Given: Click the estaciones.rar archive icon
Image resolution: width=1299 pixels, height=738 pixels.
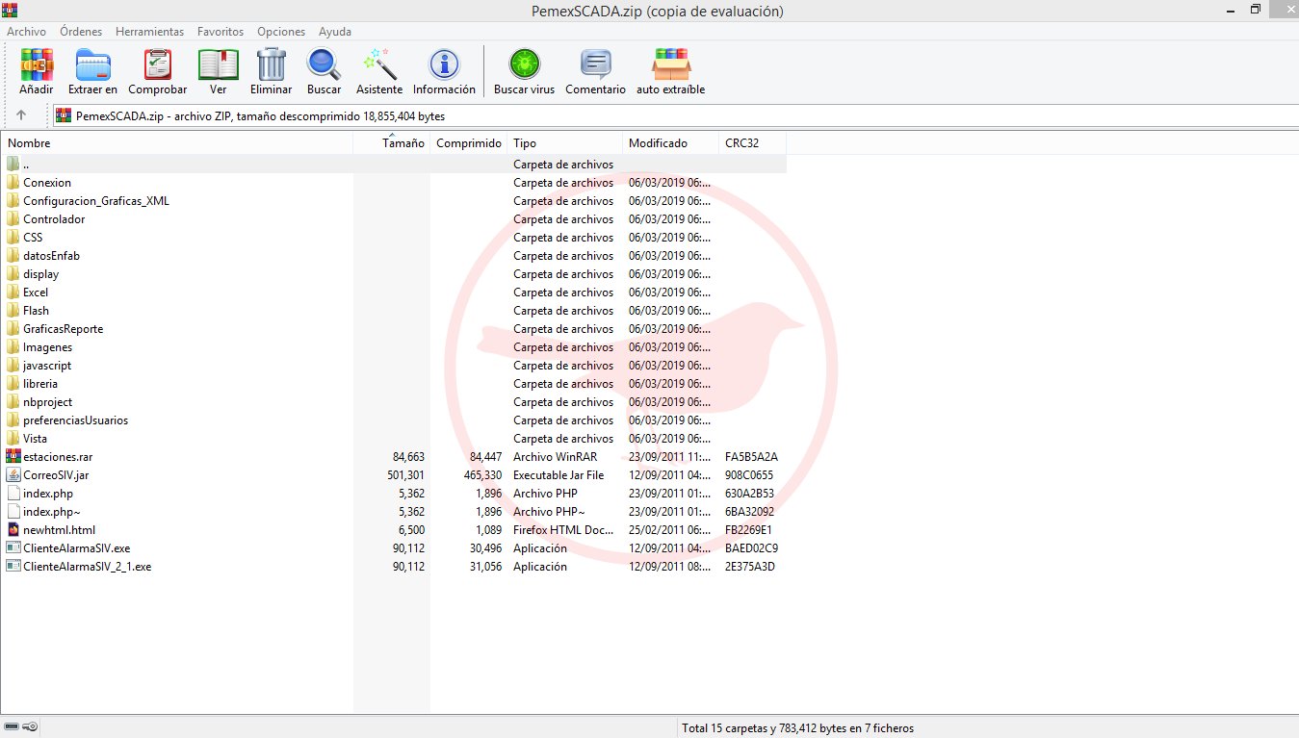Looking at the screenshot, I should pos(13,456).
